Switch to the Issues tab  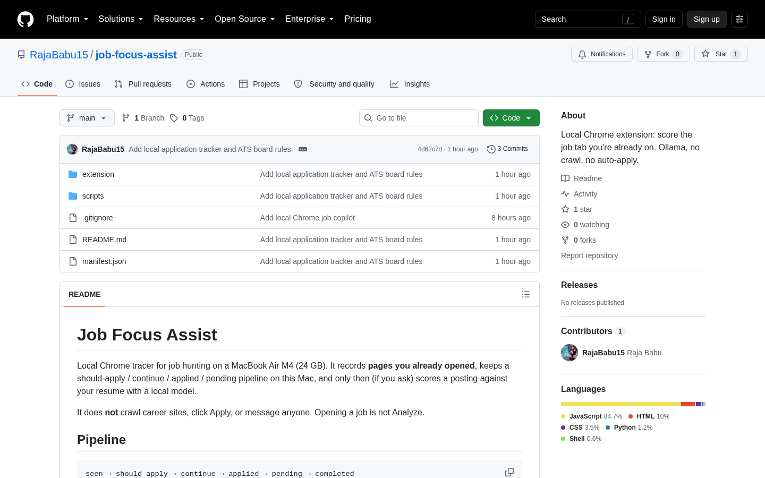coord(83,84)
